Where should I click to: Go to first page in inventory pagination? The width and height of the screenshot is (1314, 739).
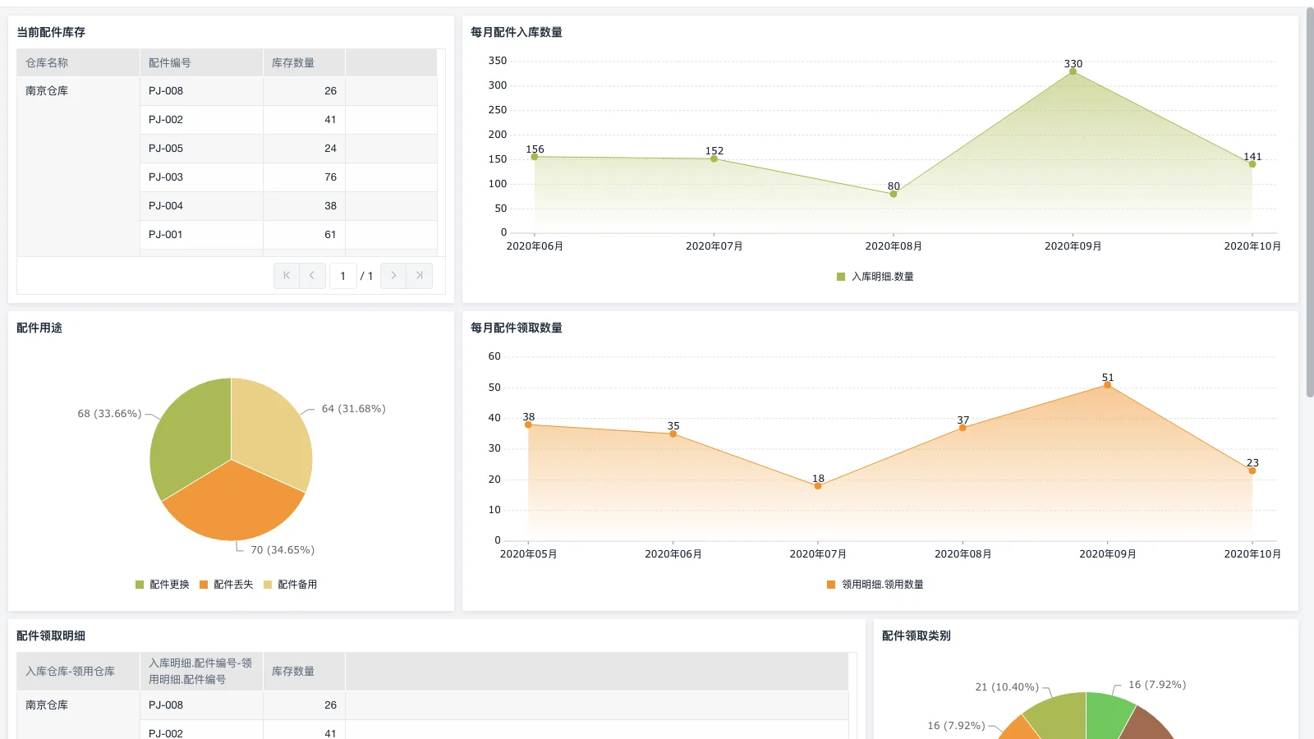(287, 276)
